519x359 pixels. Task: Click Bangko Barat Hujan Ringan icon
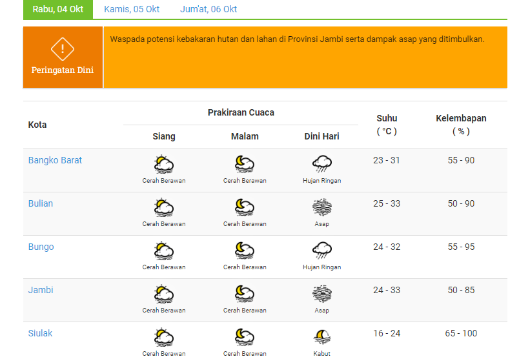(321, 164)
